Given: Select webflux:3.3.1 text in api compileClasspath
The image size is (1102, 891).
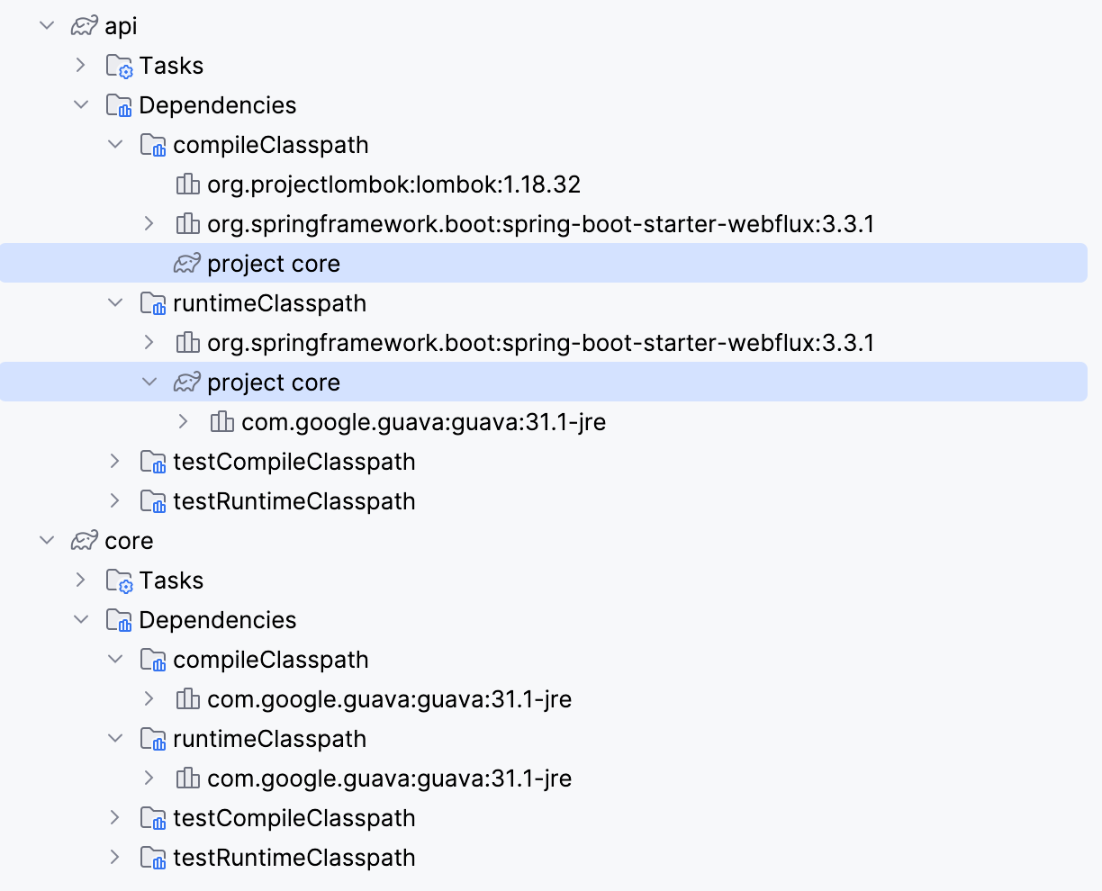Looking at the screenshot, I should tap(540, 224).
